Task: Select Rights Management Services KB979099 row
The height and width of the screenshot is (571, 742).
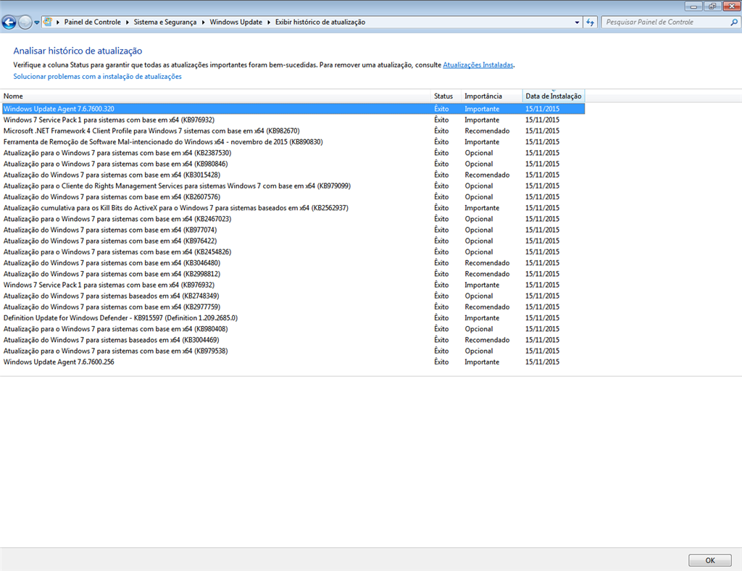Action: pos(293,186)
